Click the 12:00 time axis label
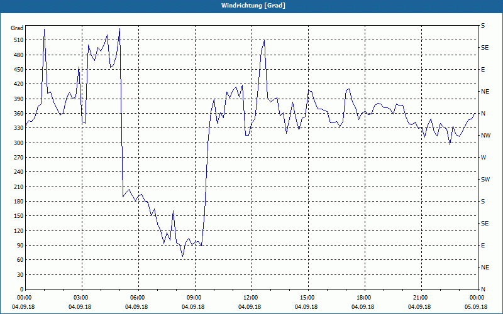The height and width of the screenshot is (314, 503). click(x=251, y=298)
